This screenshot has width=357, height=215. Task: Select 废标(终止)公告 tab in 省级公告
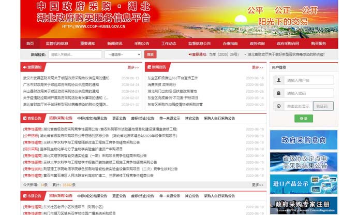pyautogui.click(x=142, y=118)
